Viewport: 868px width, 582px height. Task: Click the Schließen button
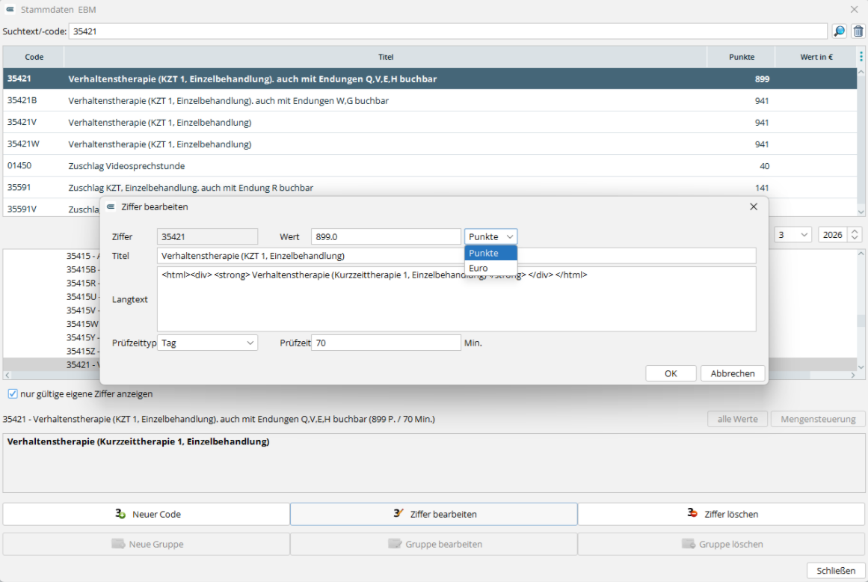tap(836, 570)
